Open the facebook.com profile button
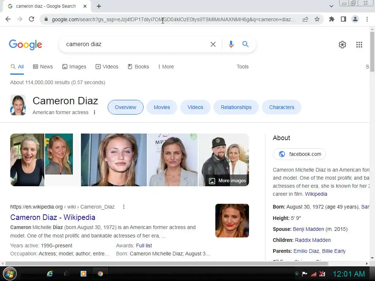The width and height of the screenshot is (375, 281). [x=300, y=154]
